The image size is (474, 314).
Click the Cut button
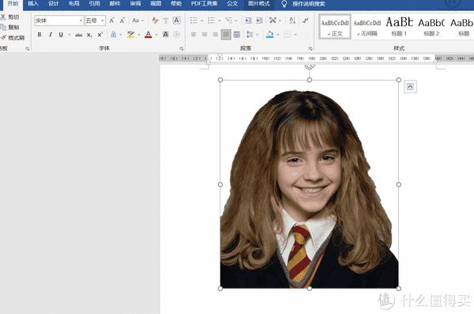pos(10,17)
